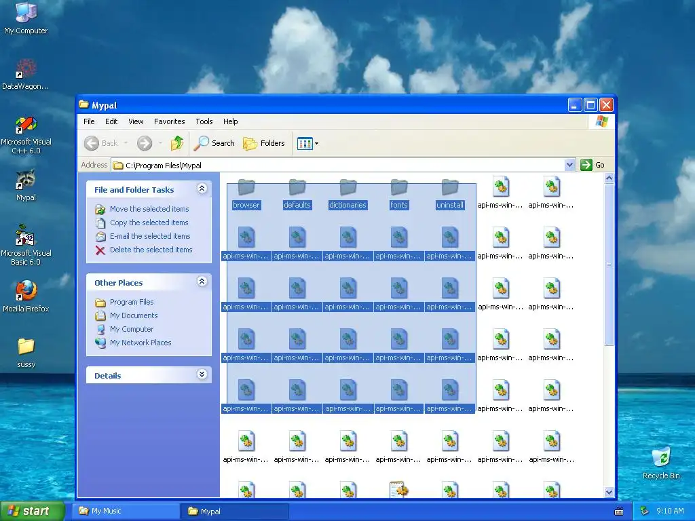Screen dimensions: 695x521
Task: Collapse File and Folder Tasks panel
Action: click(x=202, y=189)
